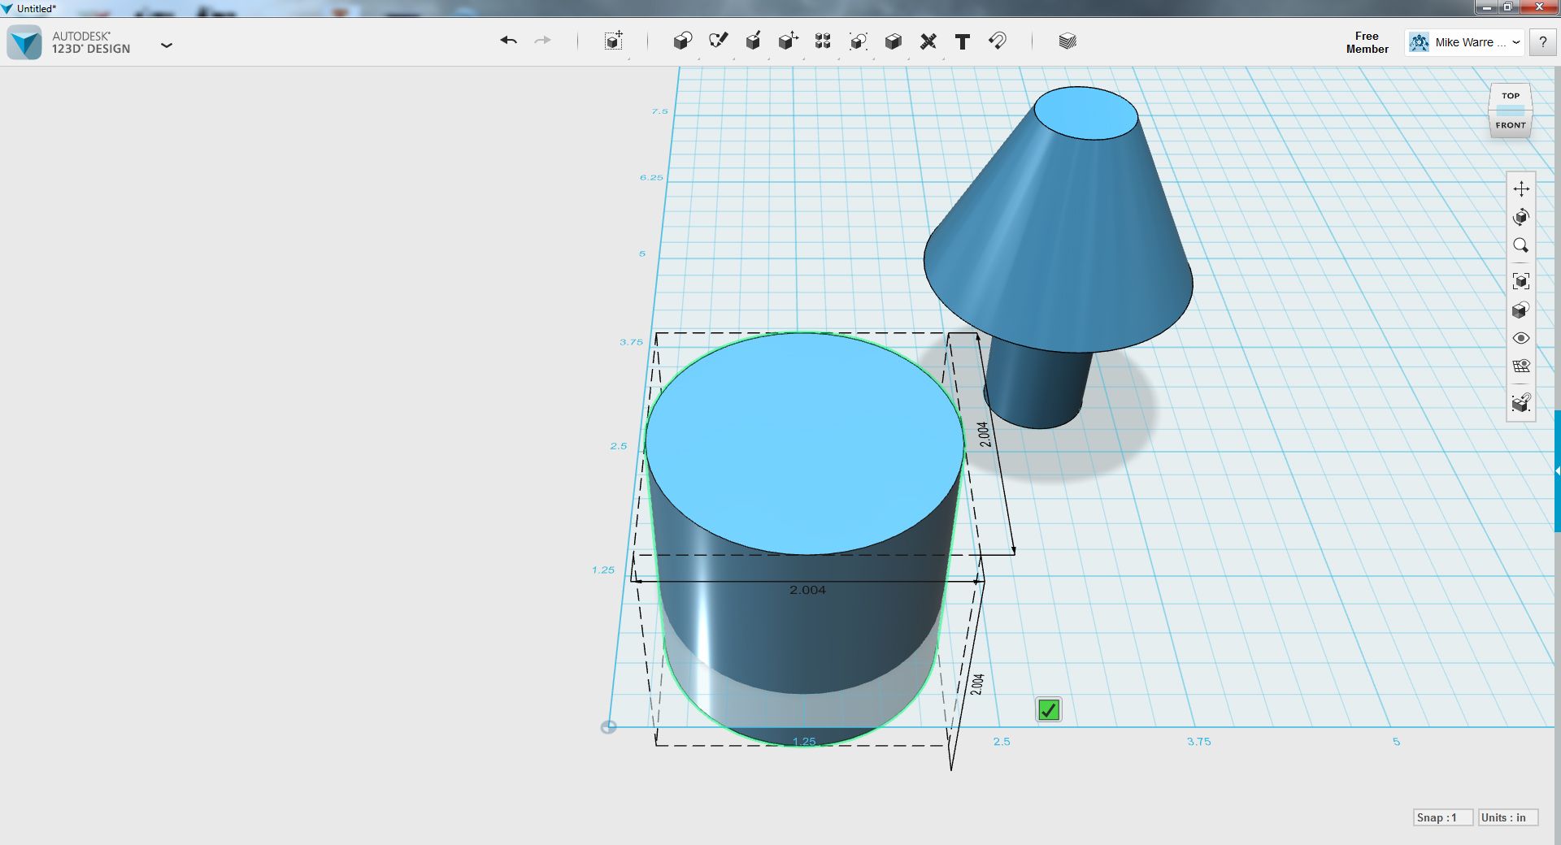The height and width of the screenshot is (845, 1561).
Task: Select FRONT face on the view cube
Action: pyautogui.click(x=1511, y=124)
